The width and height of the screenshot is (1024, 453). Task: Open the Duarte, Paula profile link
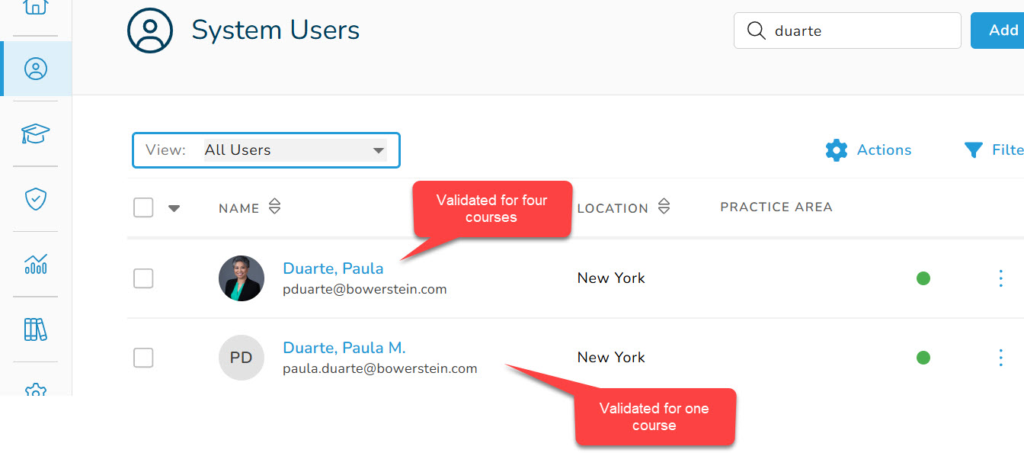[333, 268]
